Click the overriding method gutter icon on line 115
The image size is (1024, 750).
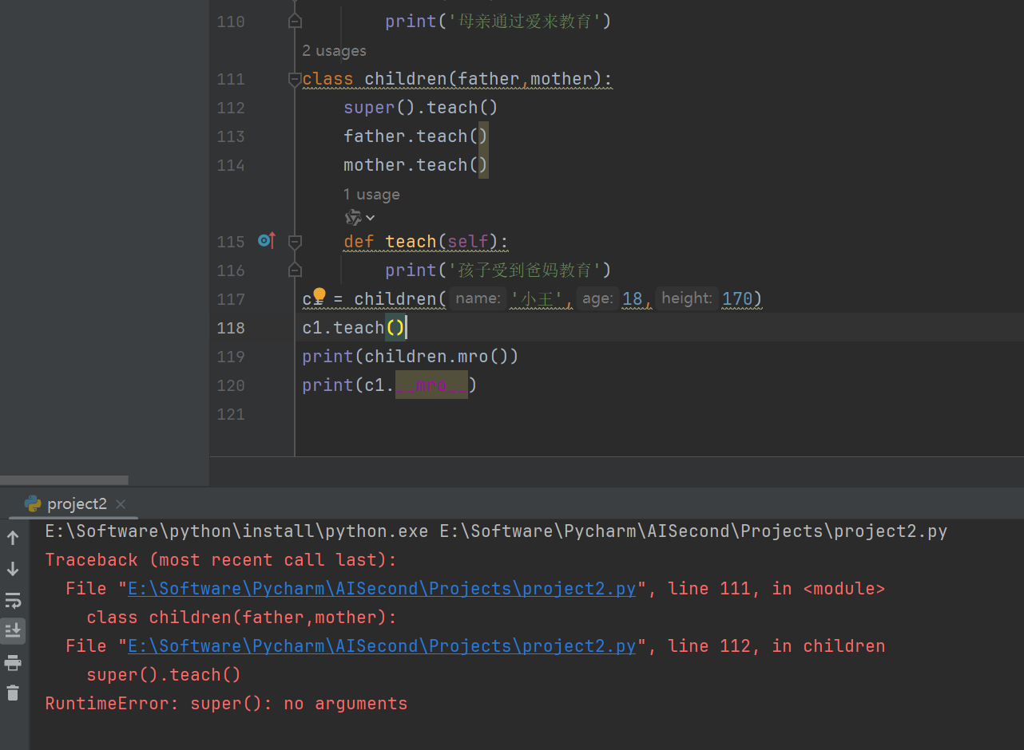point(266,240)
